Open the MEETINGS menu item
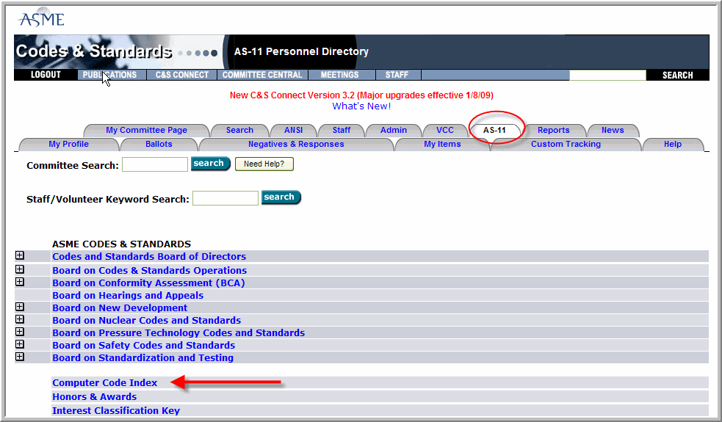 click(x=340, y=75)
